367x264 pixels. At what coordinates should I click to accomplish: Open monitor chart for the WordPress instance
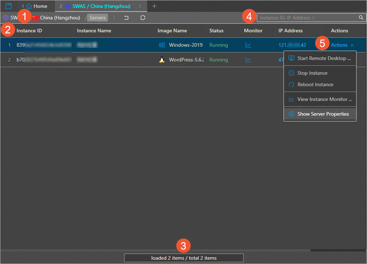(x=248, y=60)
